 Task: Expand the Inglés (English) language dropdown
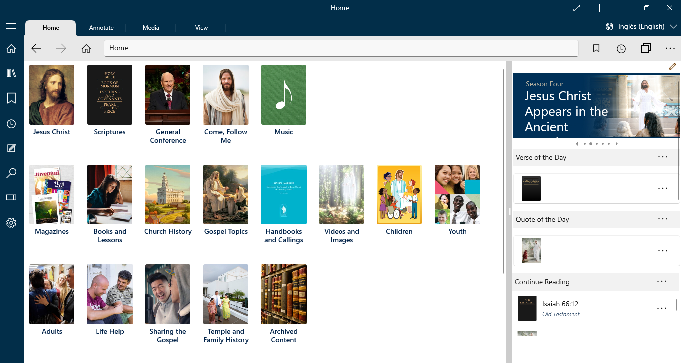tap(647, 26)
